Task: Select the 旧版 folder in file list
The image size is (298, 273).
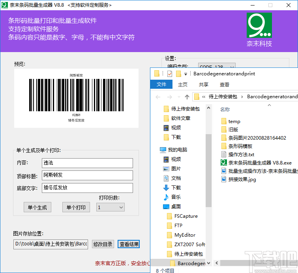Action: 230,130
